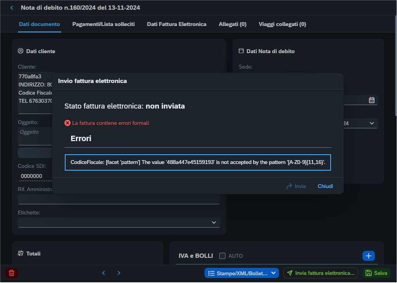Click 'La fattura contiene errori formali' text
This screenshot has height=283, width=397.
111,123
